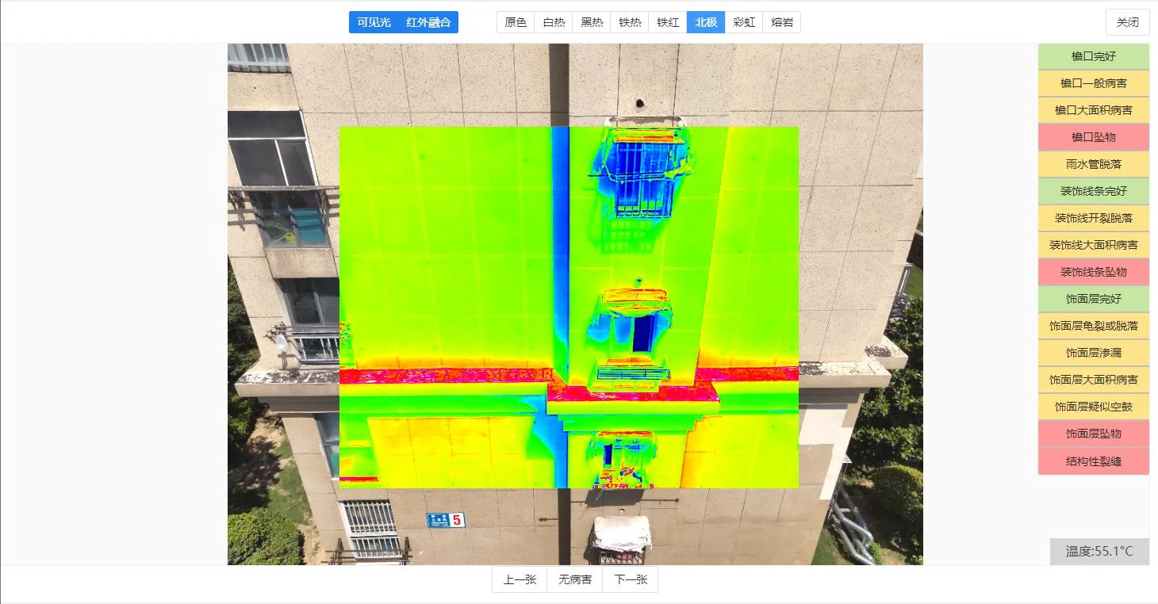Switch to 可见光 view mode
Viewport: 1158px width, 604px height.
(x=374, y=22)
